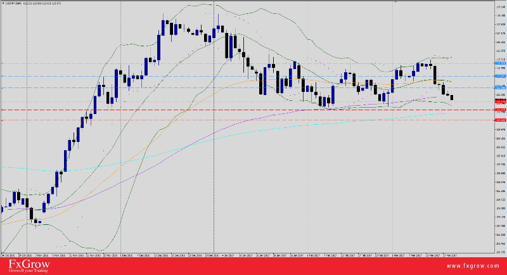Click the current price label on the price axis
This screenshot has width=507, height=275.
(500, 99)
